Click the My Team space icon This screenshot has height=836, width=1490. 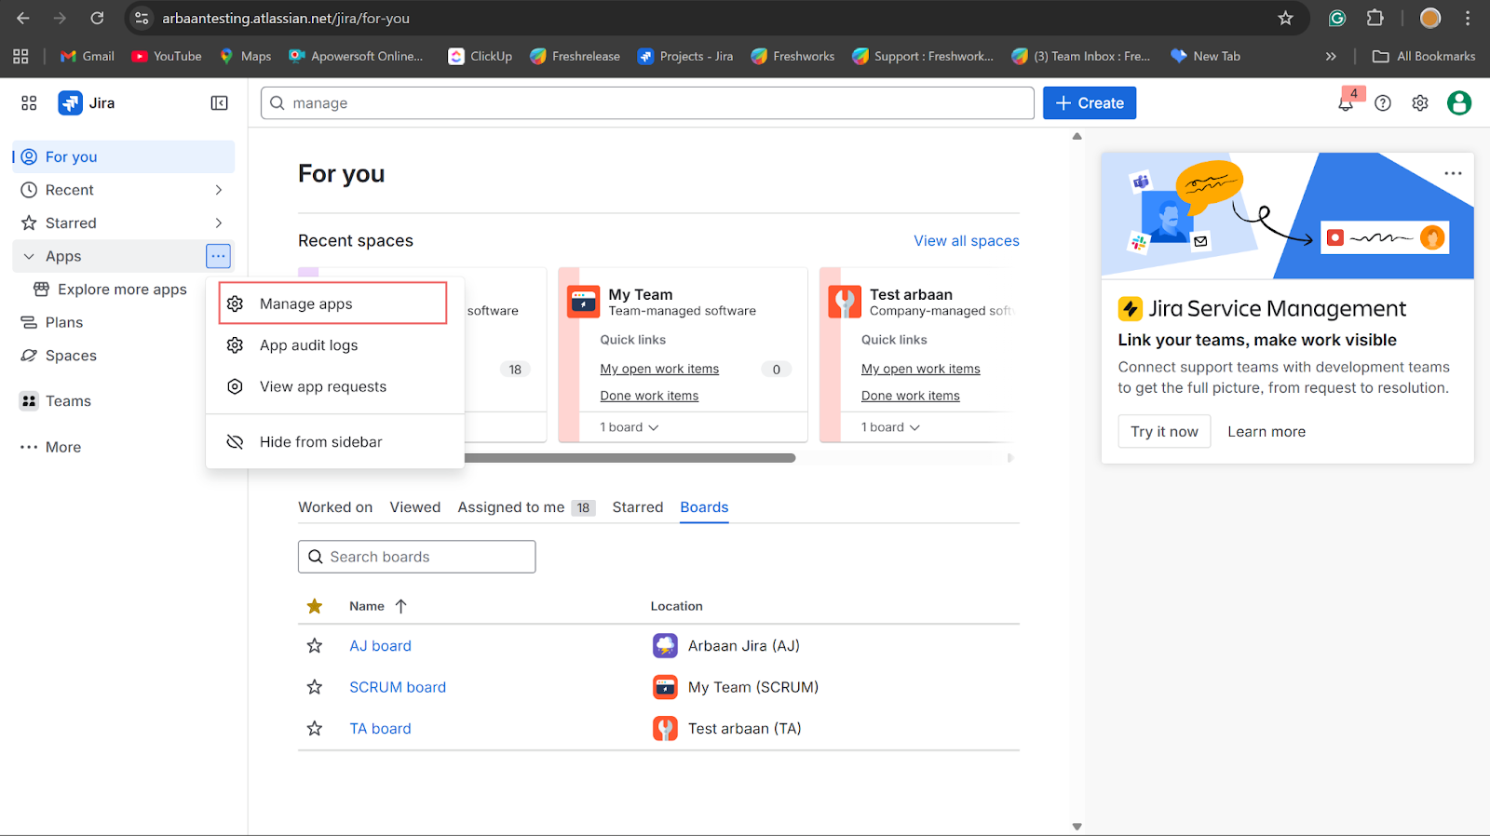click(584, 302)
